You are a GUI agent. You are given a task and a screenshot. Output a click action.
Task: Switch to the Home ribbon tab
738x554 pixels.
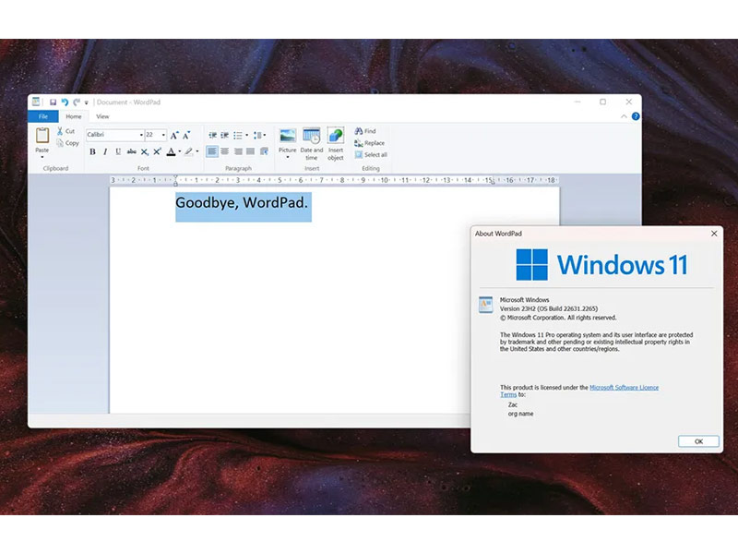pos(74,116)
